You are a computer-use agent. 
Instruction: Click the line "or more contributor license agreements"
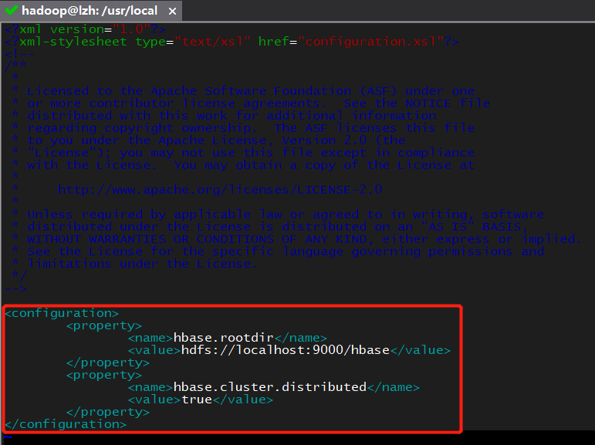click(258, 103)
